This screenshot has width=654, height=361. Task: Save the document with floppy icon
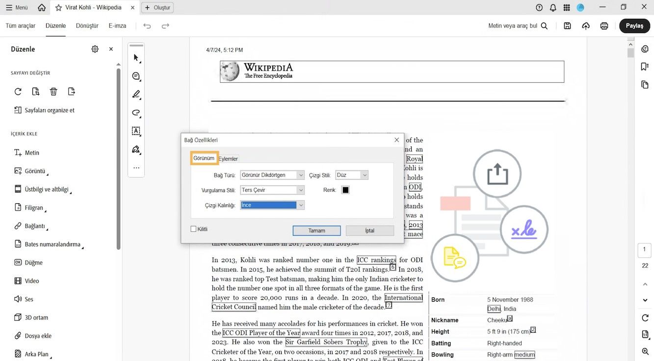(x=567, y=26)
